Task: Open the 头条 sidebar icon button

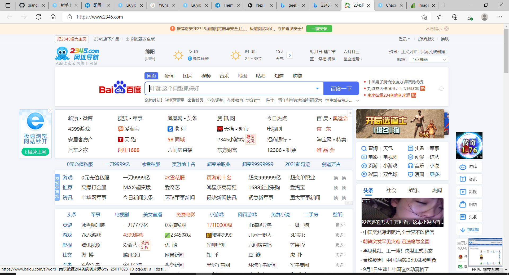Action: pos(469,217)
